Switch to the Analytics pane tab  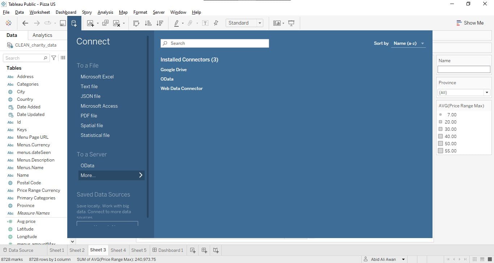(42, 35)
